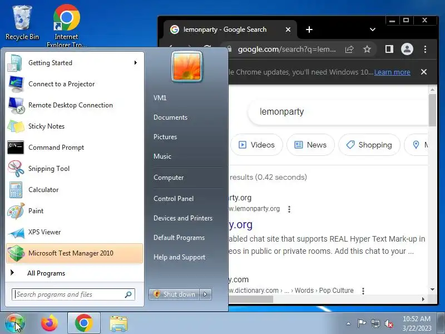Open Command Prompt

click(x=75, y=148)
